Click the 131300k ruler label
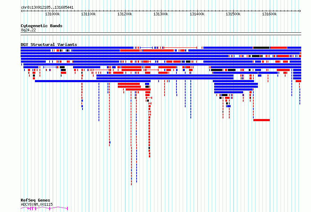 tap(161, 14)
